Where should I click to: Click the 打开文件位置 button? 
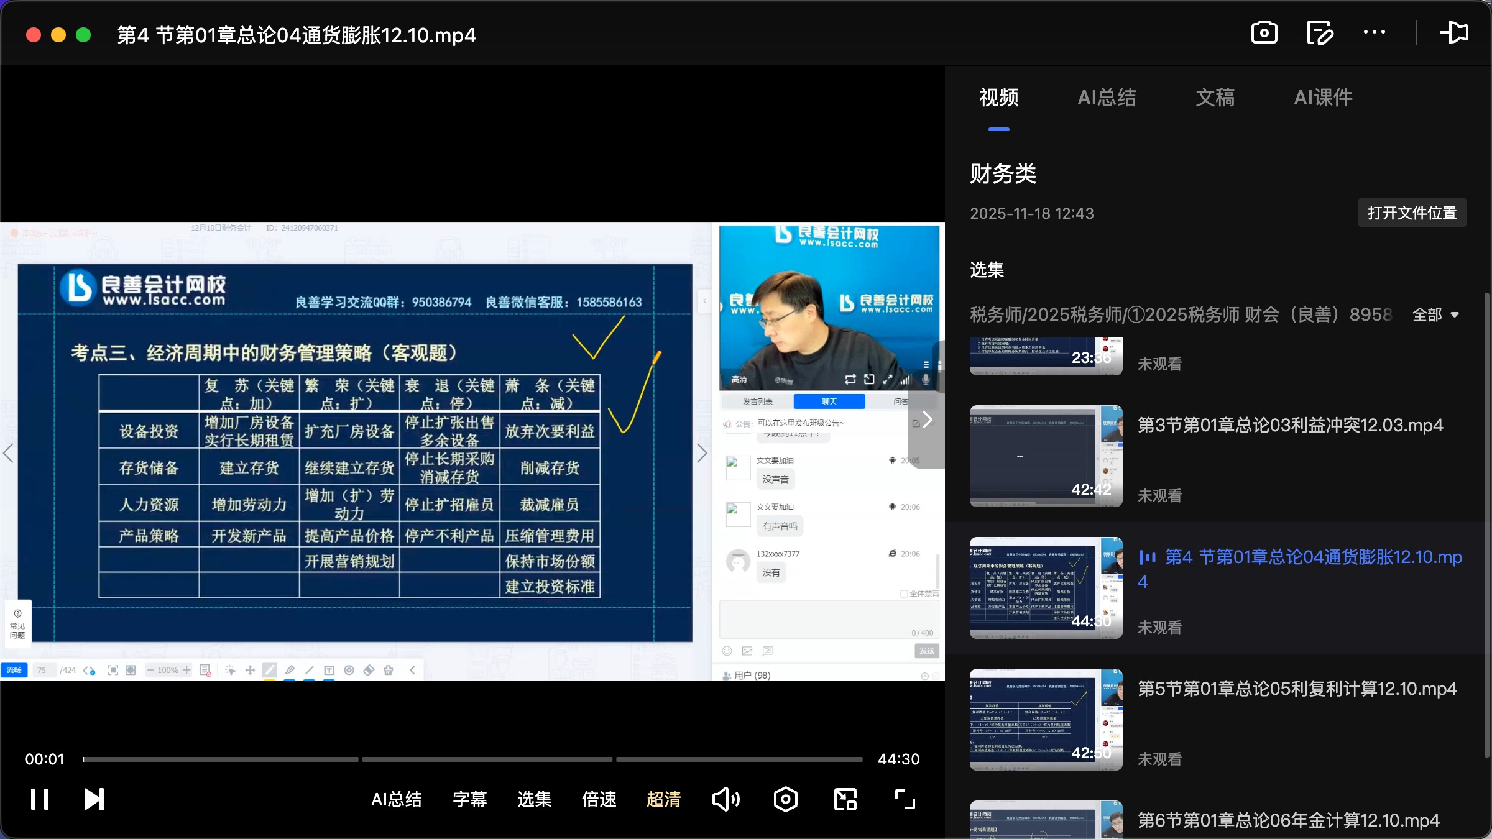point(1412,213)
